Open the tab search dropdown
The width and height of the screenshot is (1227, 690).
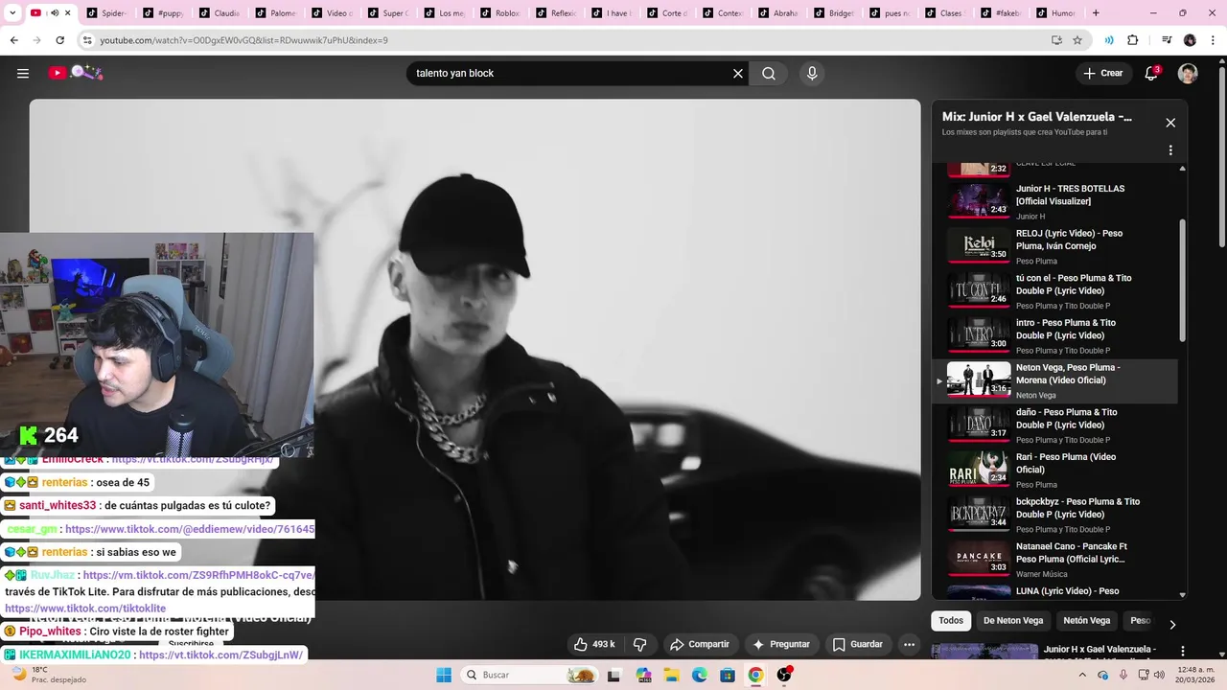(x=12, y=13)
